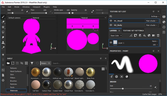The width and height of the screenshot is (167, 96).
Task: Toggle solo eye in Texture Set List
Action: 111,16
